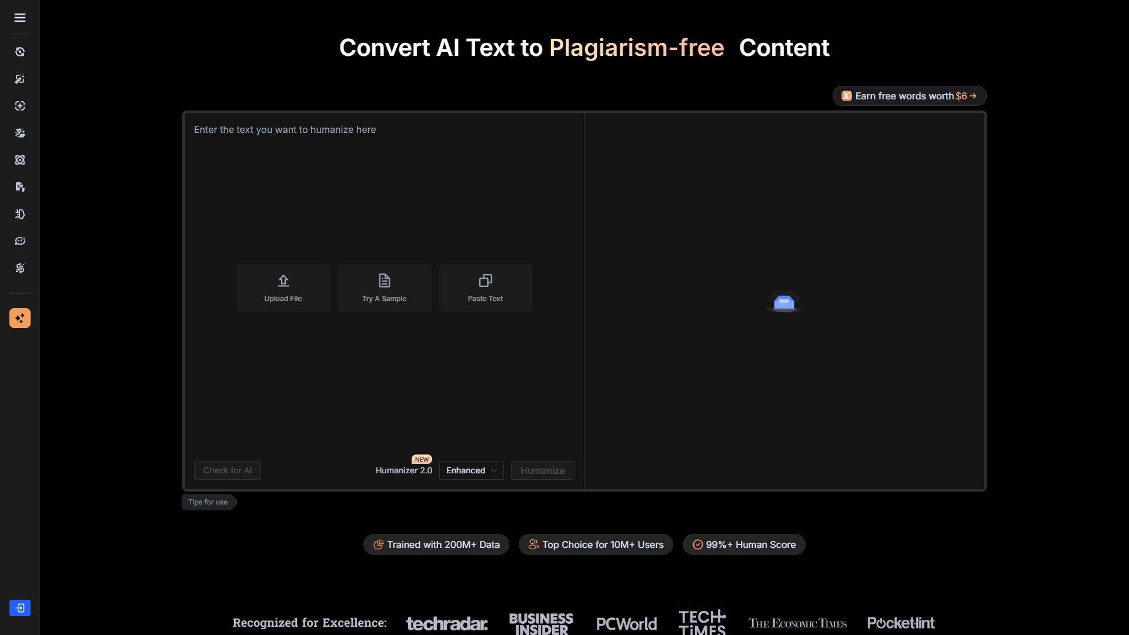Click the blue login icon at sidebar bottom
The image size is (1129, 635).
(x=20, y=608)
